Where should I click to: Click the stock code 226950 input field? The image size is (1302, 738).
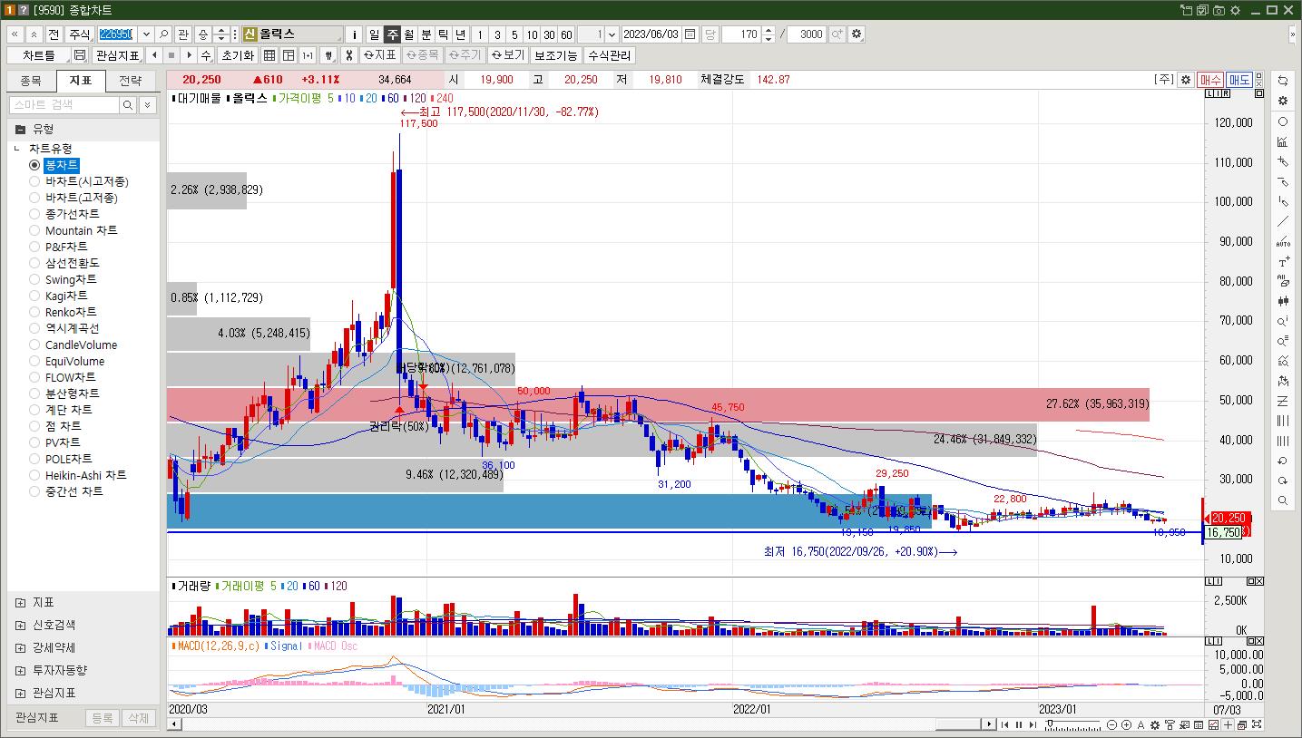click(118, 34)
